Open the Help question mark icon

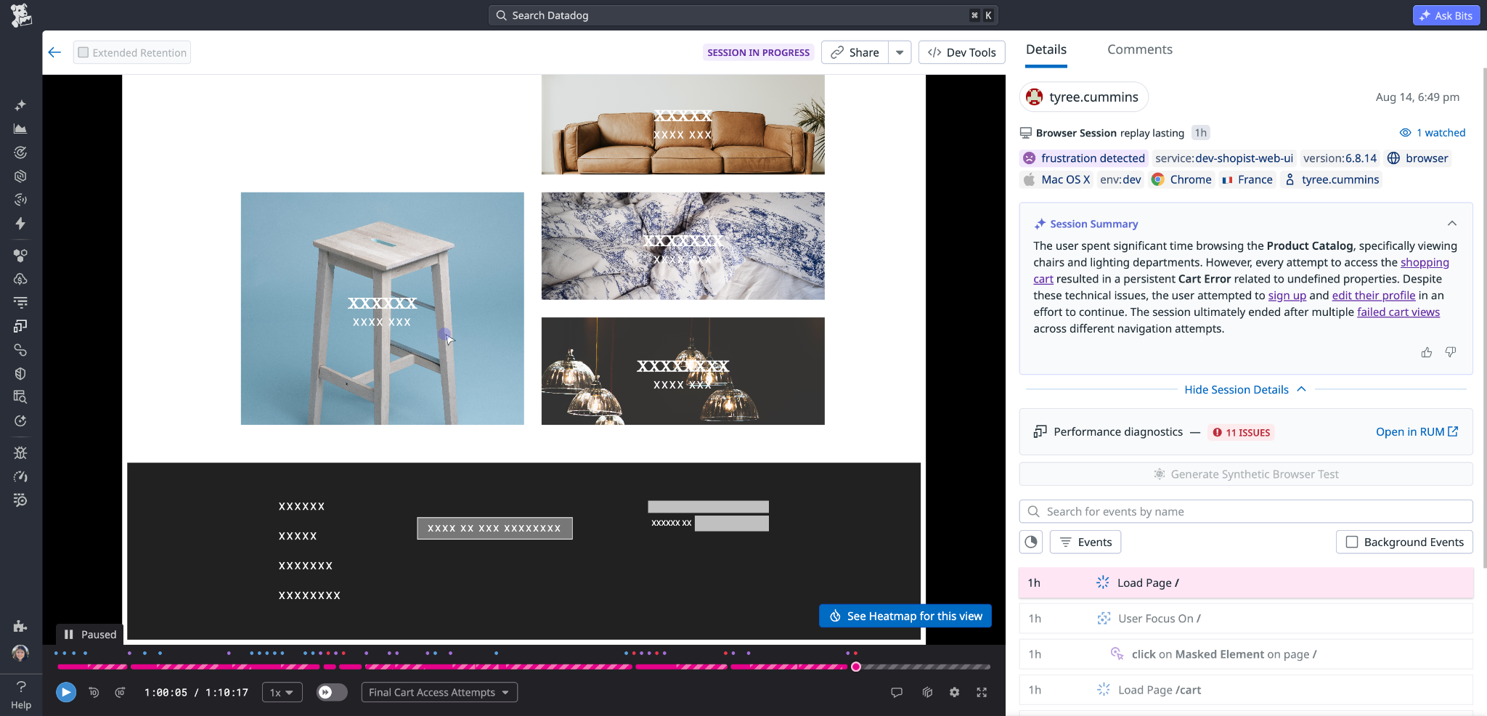(x=21, y=686)
